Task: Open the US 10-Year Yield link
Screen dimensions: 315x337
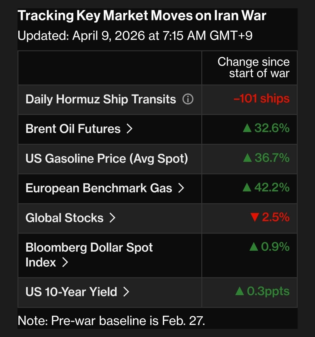Action: pyautogui.click(x=71, y=292)
